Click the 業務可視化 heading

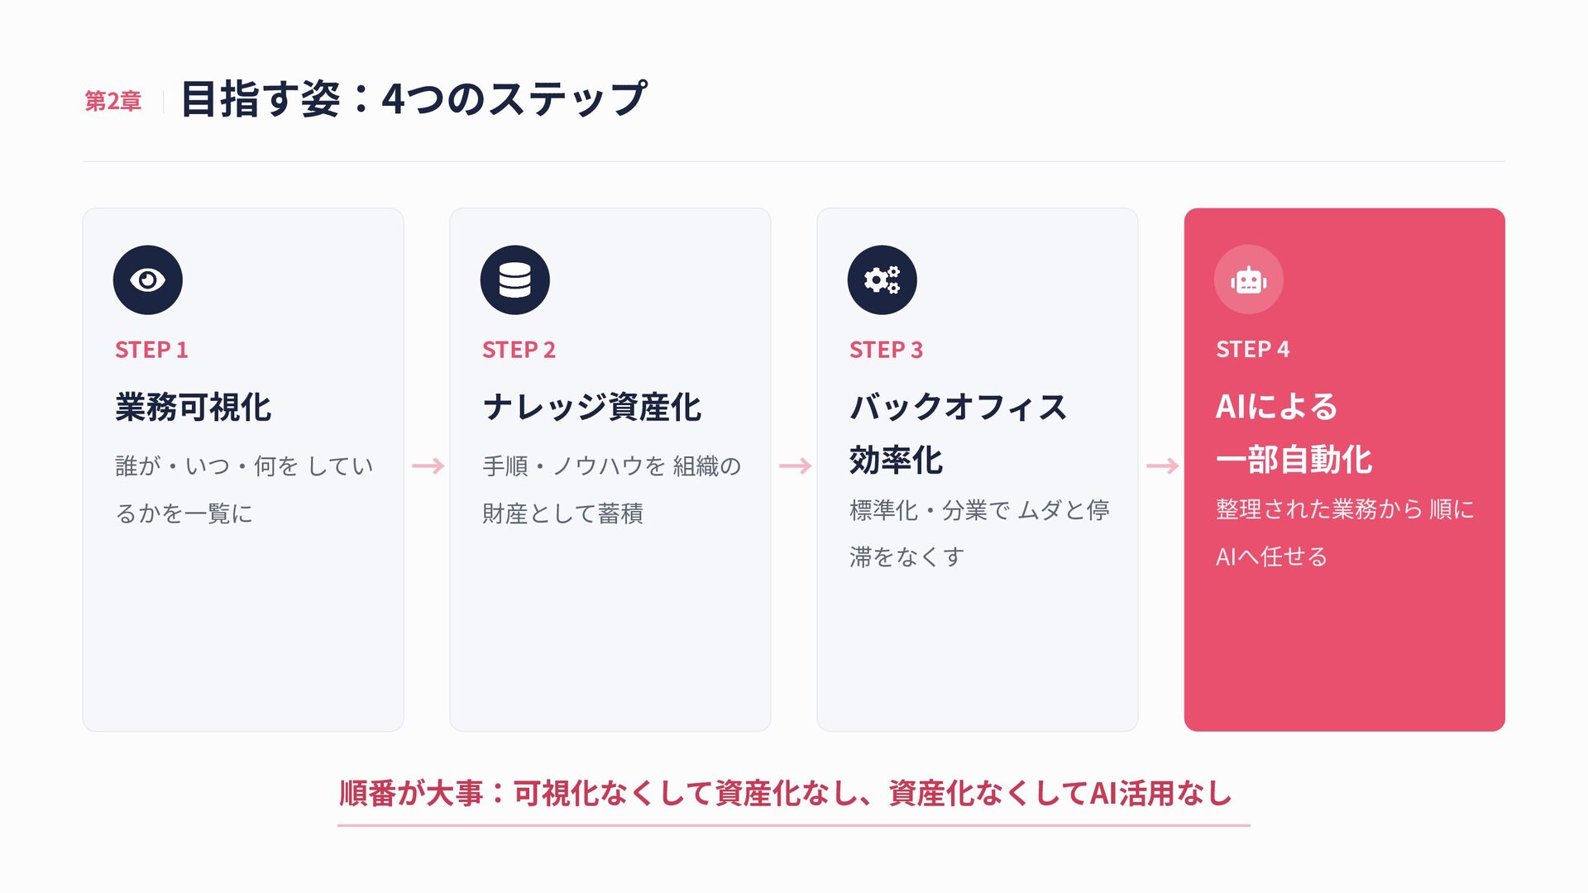pyautogui.click(x=194, y=407)
